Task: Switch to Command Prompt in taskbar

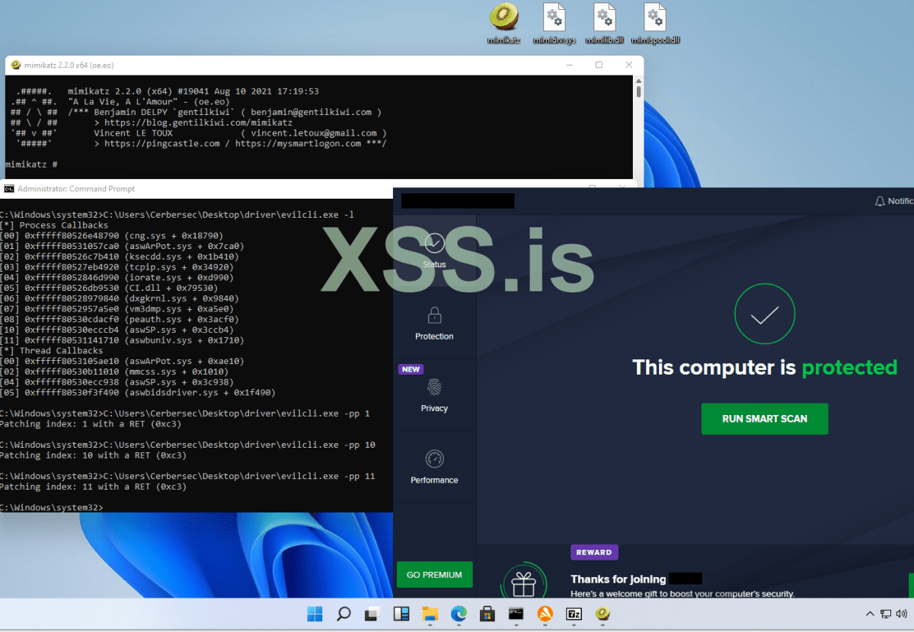Action: pos(516,614)
